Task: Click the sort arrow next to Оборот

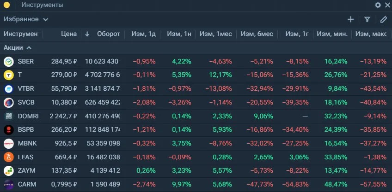Action: (87, 34)
